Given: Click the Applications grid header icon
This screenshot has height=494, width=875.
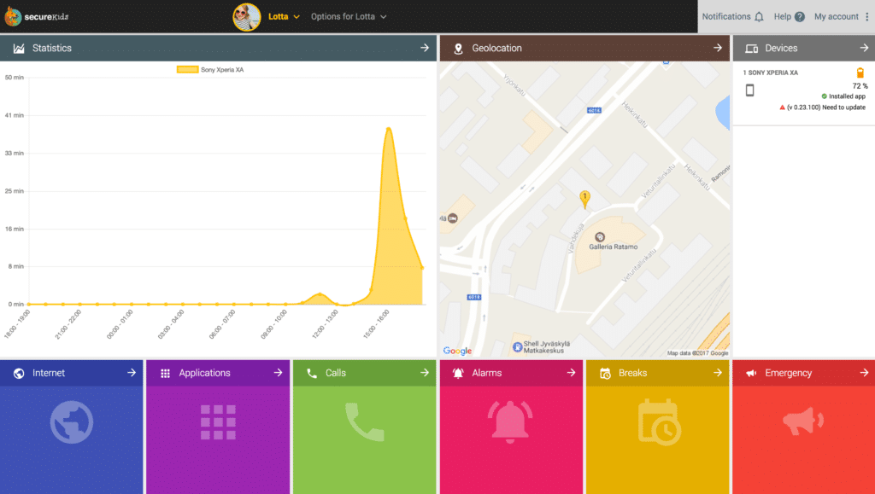Looking at the screenshot, I should [165, 373].
